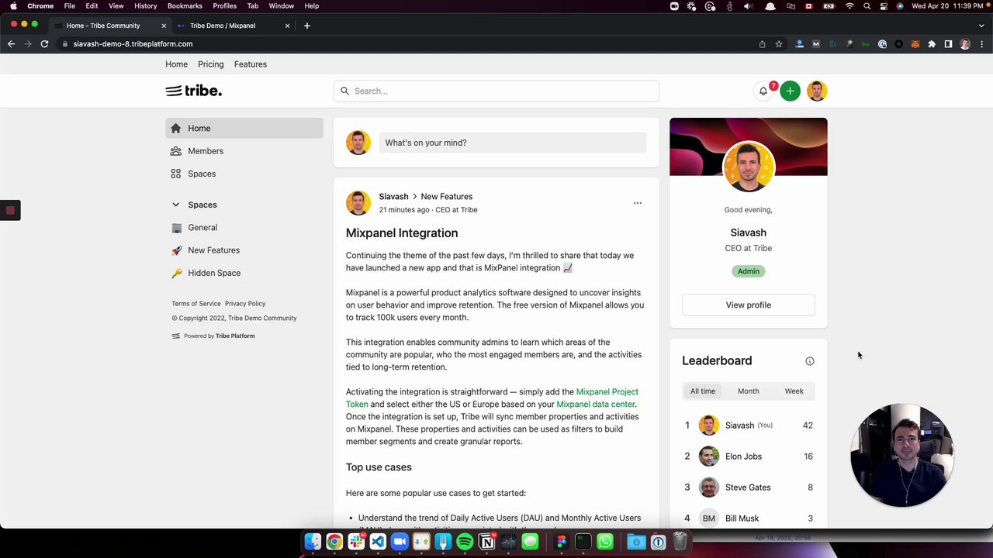
Task: Switch to Tribe Demo Mixpanel tab
Action: coord(233,26)
